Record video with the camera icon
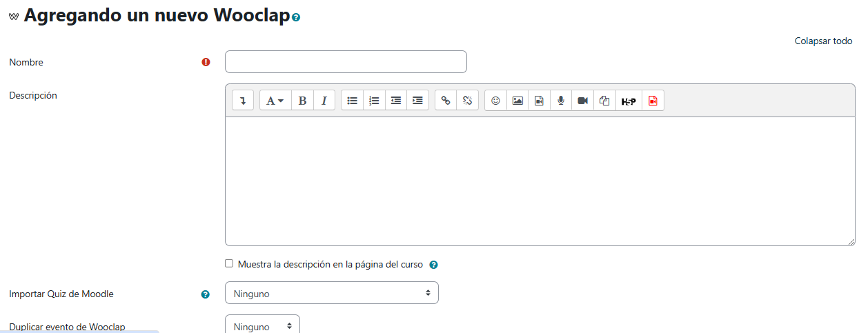The height and width of the screenshot is (333, 859). (582, 101)
